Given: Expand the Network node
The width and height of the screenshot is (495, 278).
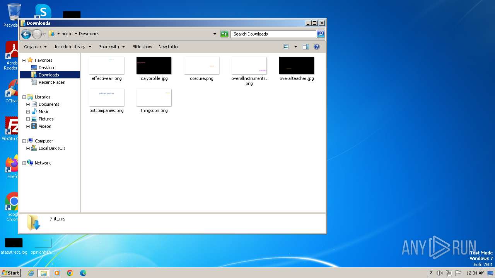Looking at the screenshot, I should click(x=24, y=163).
